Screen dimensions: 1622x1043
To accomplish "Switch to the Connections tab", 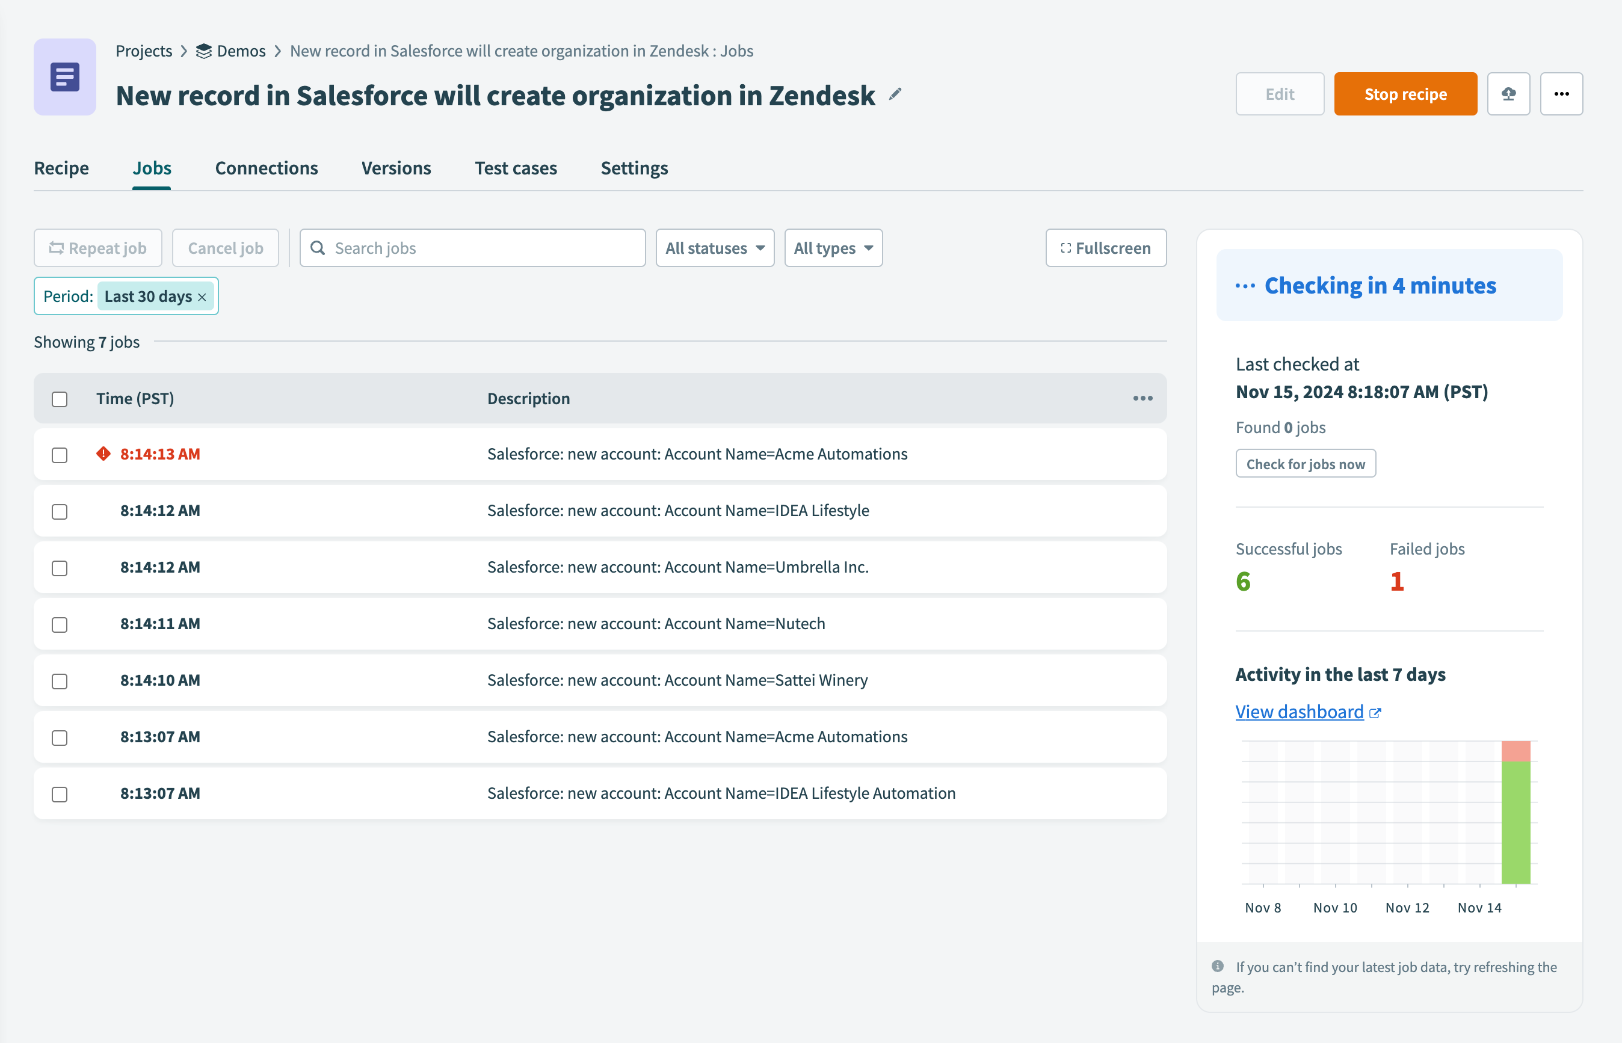I will [x=266, y=168].
